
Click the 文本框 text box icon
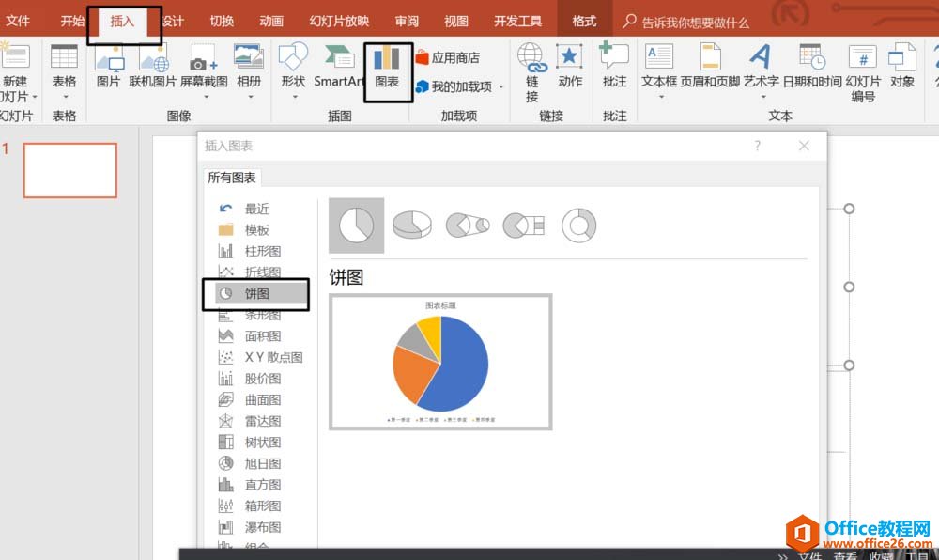coord(659,67)
